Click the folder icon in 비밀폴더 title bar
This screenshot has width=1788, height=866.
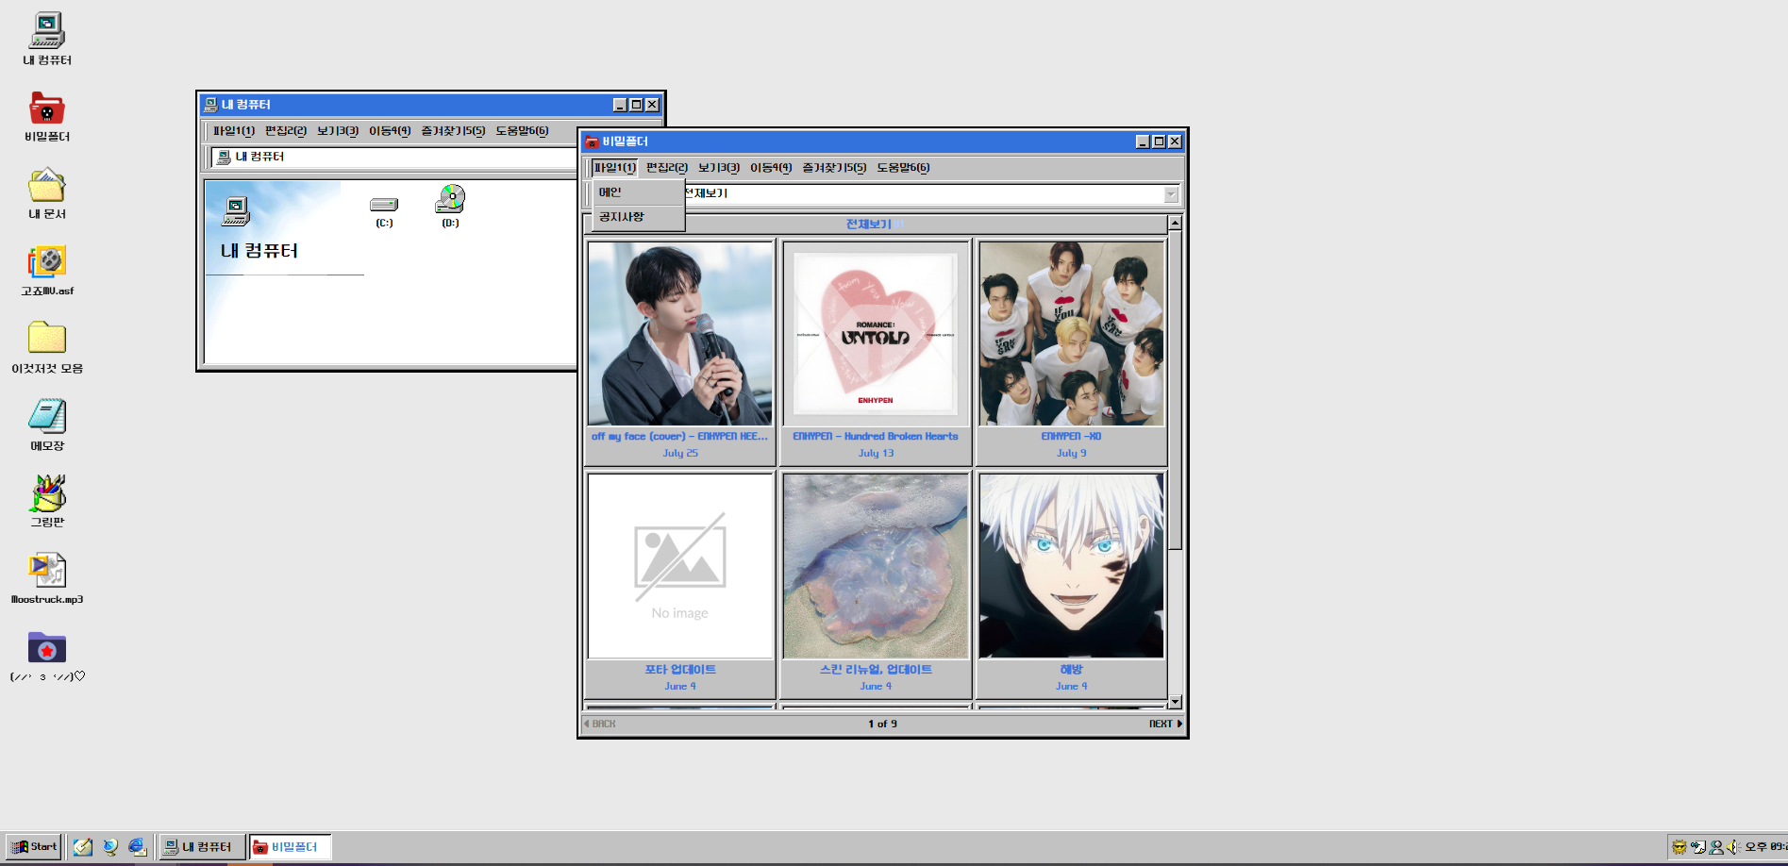tap(592, 142)
